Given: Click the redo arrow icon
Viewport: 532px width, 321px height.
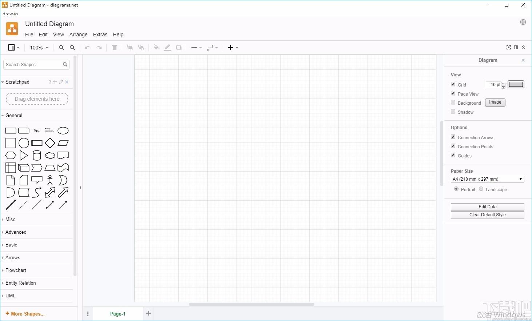Looking at the screenshot, I should pos(99,48).
